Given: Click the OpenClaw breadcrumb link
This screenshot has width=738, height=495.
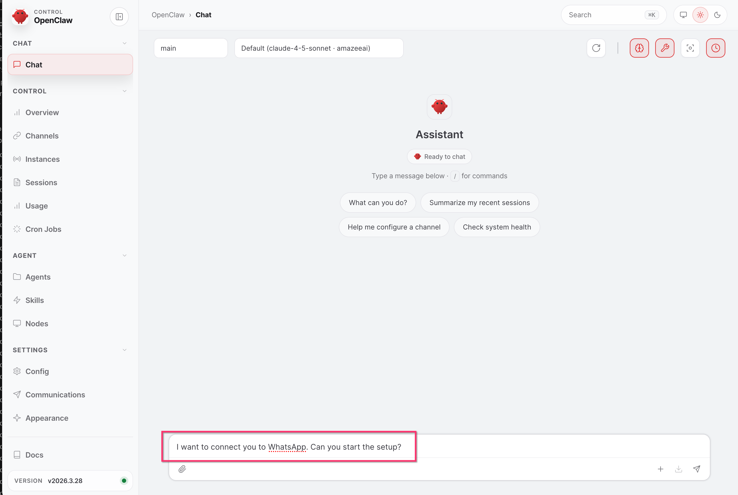Looking at the screenshot, I should coord(168,15).
